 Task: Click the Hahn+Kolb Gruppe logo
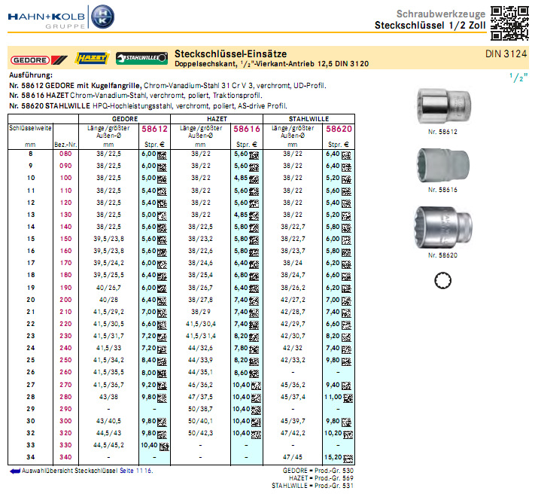point(61,17)
